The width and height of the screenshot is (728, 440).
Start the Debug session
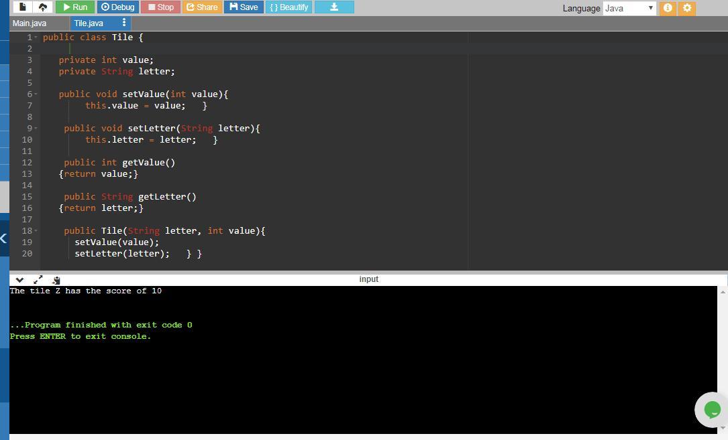(x=118, y=7)
